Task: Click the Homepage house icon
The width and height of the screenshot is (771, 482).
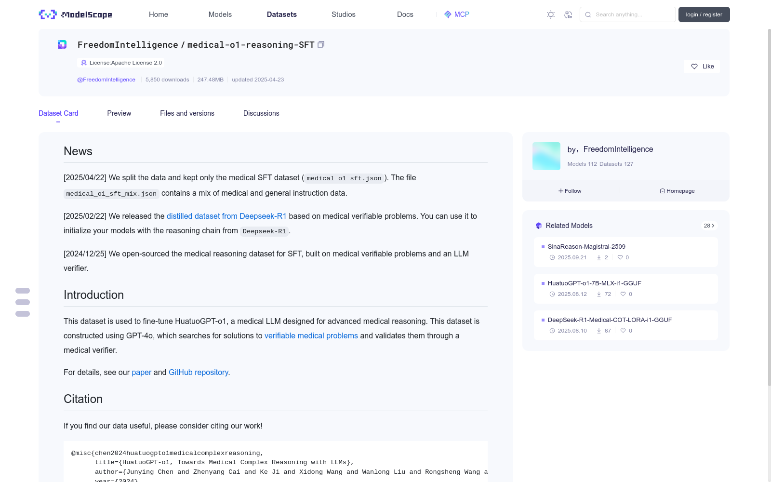Action: coord(663,191)
